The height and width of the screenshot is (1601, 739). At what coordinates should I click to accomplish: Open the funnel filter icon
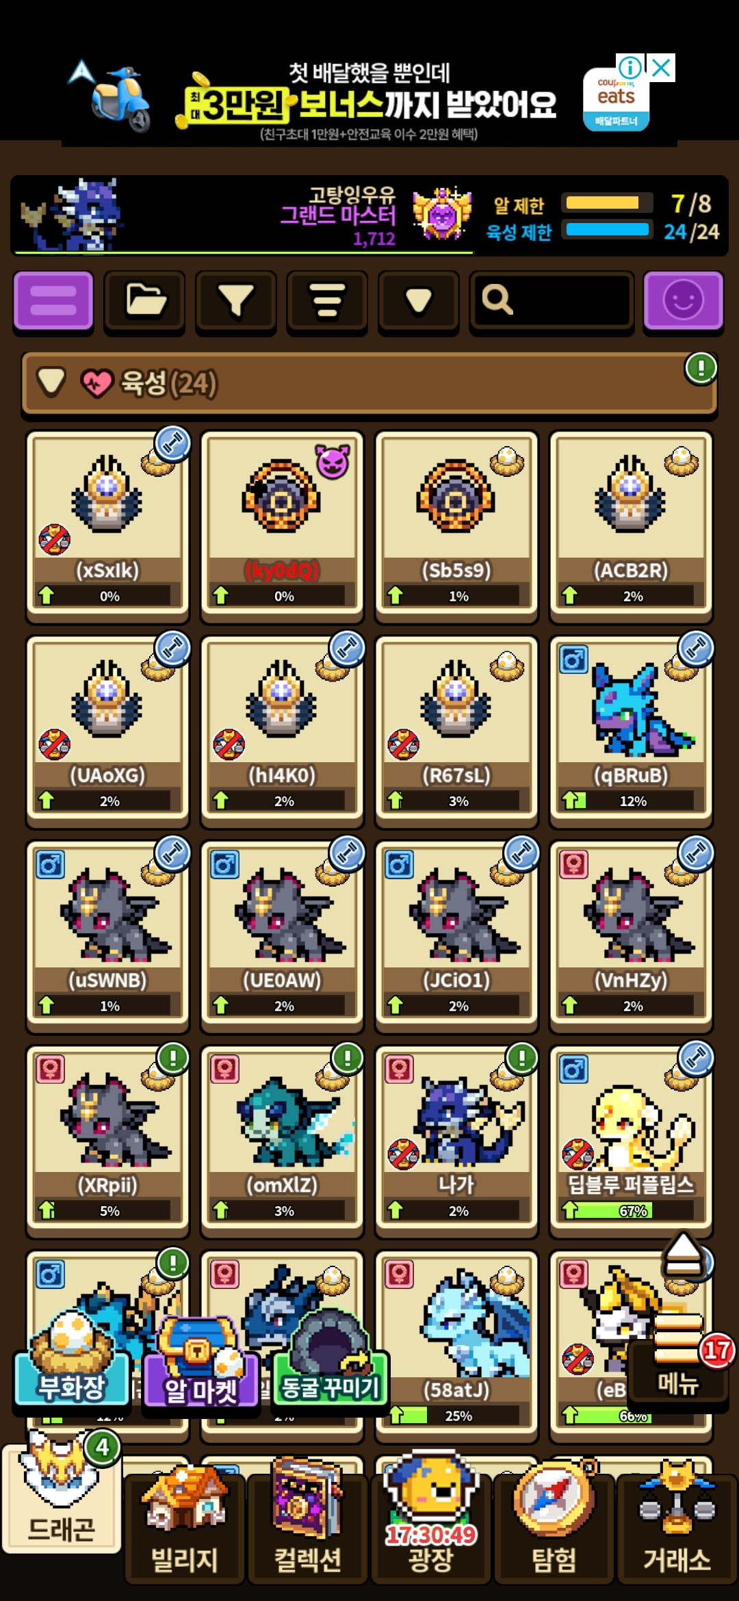tap(236, 300)
